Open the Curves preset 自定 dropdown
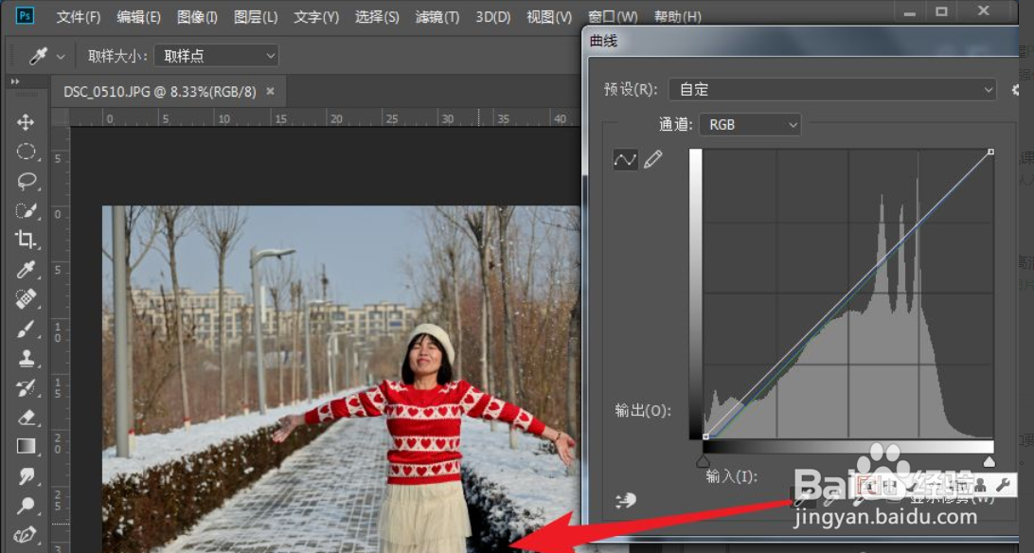Screen dimensions: 1034x553 tap(832, 90)
